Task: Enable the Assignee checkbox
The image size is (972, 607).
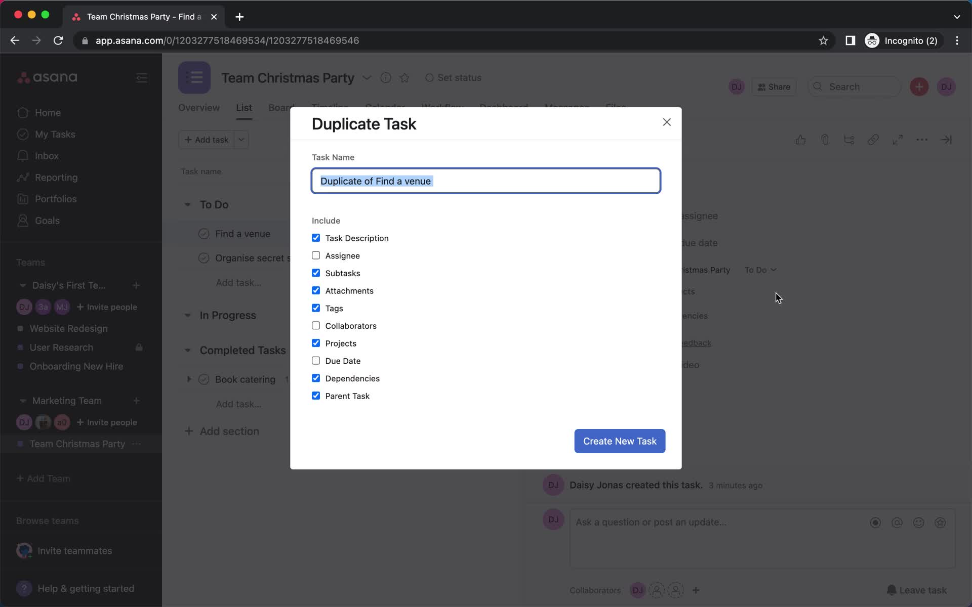Action: coord(316,255)
